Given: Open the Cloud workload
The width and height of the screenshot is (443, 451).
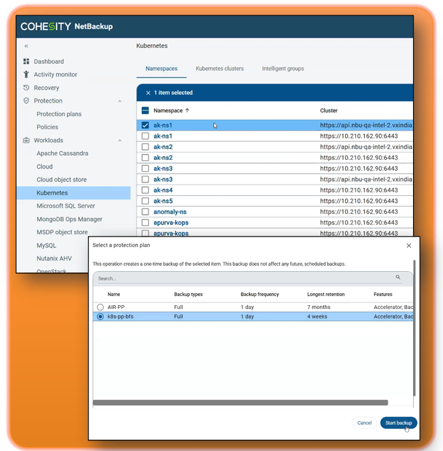Looking at the screenshot, I should 45,167.
